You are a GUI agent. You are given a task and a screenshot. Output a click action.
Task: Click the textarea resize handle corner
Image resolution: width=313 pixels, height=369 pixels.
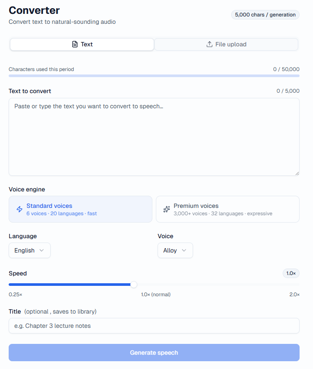tap(297, 173)
